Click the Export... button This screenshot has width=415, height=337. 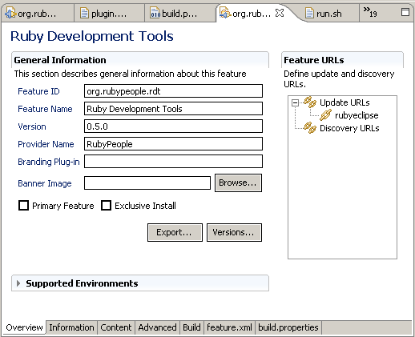[175, 232]
